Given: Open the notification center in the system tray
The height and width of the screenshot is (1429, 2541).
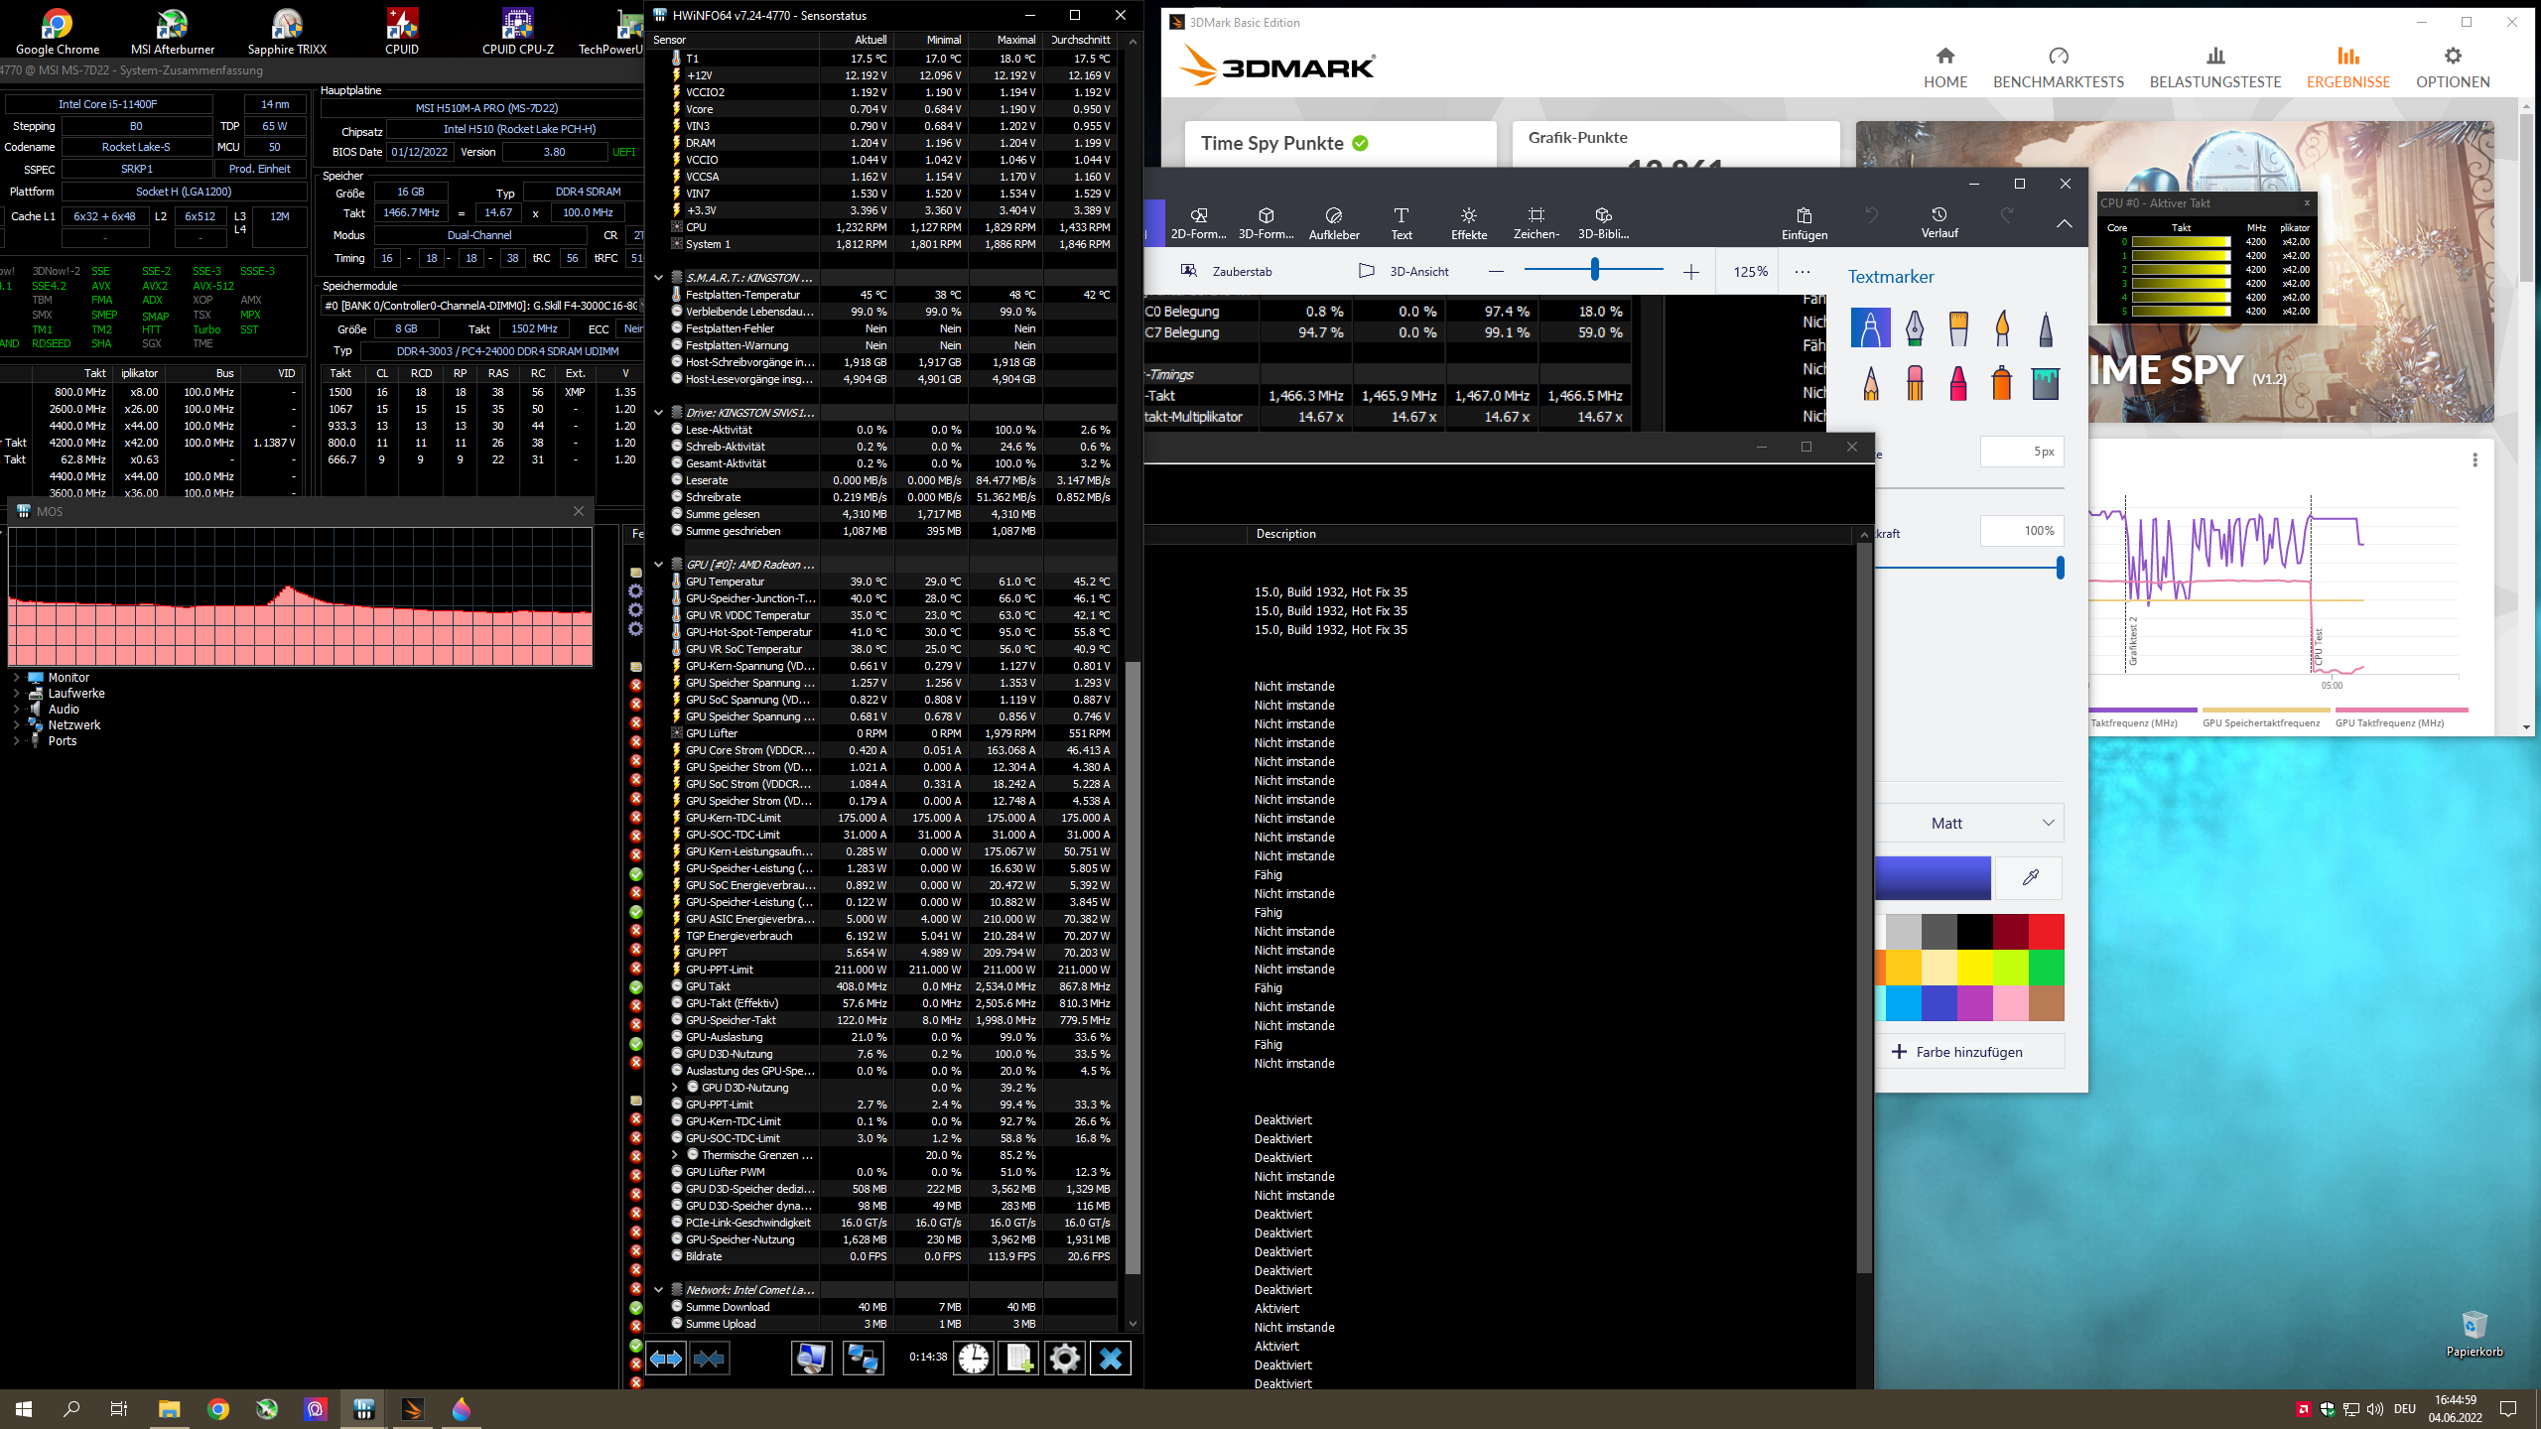Looking at the screenshot, I should click(x=2508, y=1408).
